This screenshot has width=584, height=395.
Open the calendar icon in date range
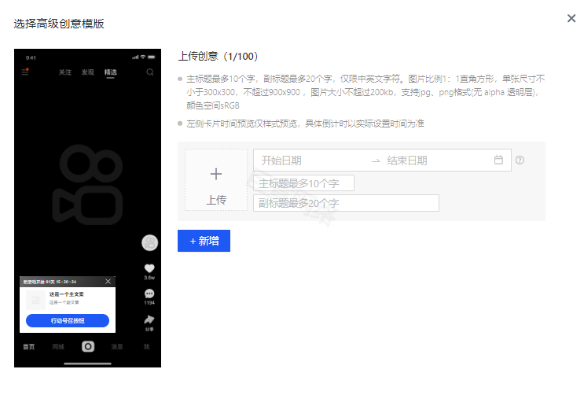pos(498,160)
